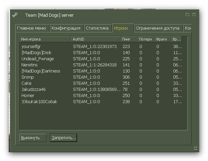
Task: Click ping value 225
Action: click(126, 59)
